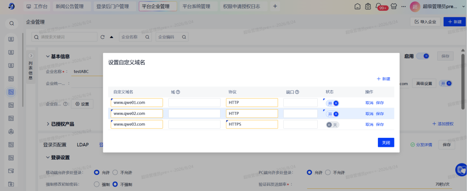Click the www.qwe02.com domain input field
The image size is (467, 191).
(137, 114)
